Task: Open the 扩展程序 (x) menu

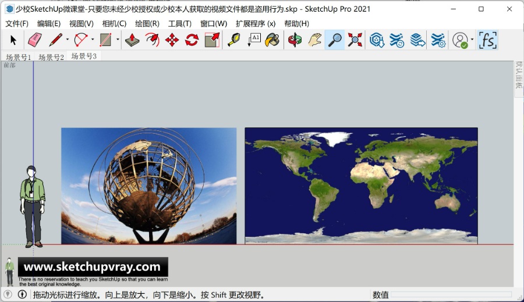Action: pos(256,24)
